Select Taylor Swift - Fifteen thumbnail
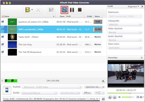Image resolution: width=145 pixels, height=102 pixels. point(12,37)
